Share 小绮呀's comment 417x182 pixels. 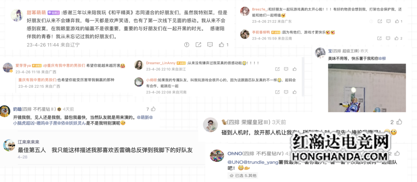pos(277,92)
